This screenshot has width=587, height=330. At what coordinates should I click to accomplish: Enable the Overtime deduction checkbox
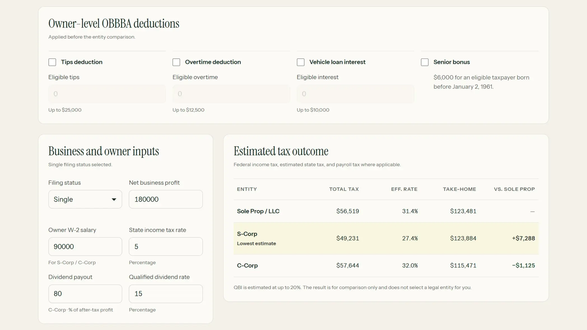(176, 62)
